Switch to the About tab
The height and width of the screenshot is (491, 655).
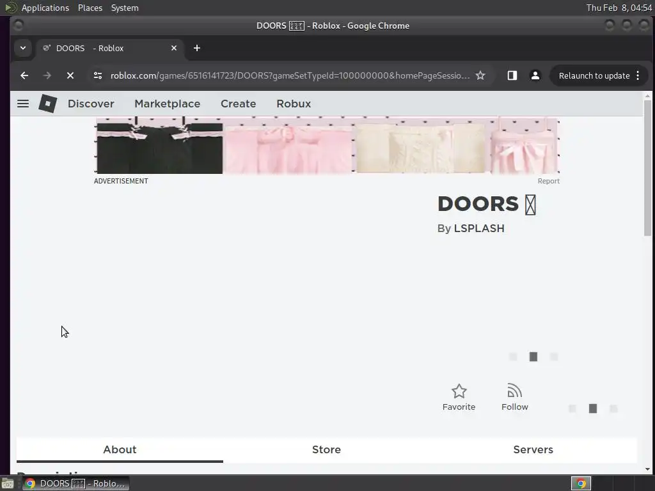tap(120, 449)
